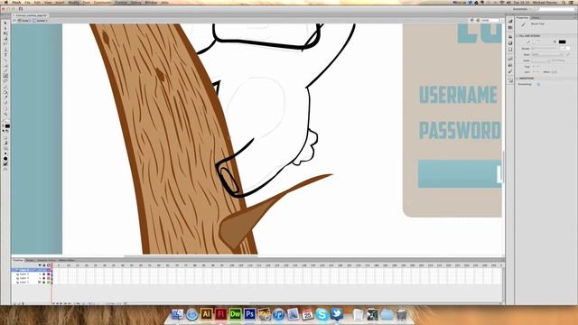
Task: Click the lock all layers padlock icon
Action: (44, 265)
